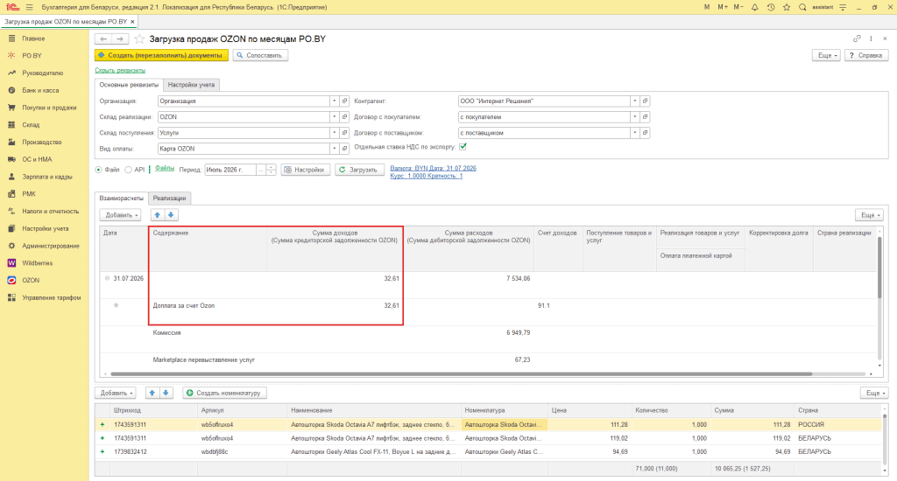Select the Файл radio button
Screen dimensions: 897x481
point(98,170)
